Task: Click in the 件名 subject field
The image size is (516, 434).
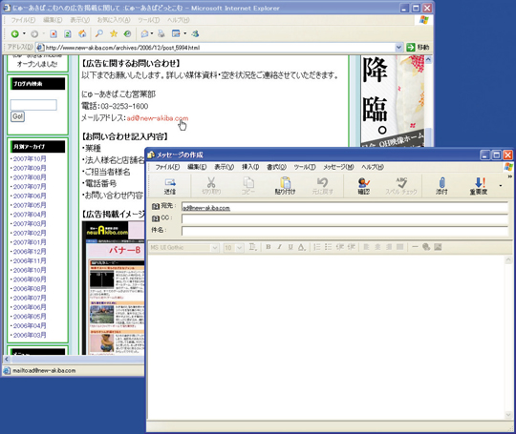Action: click(344, 231)
